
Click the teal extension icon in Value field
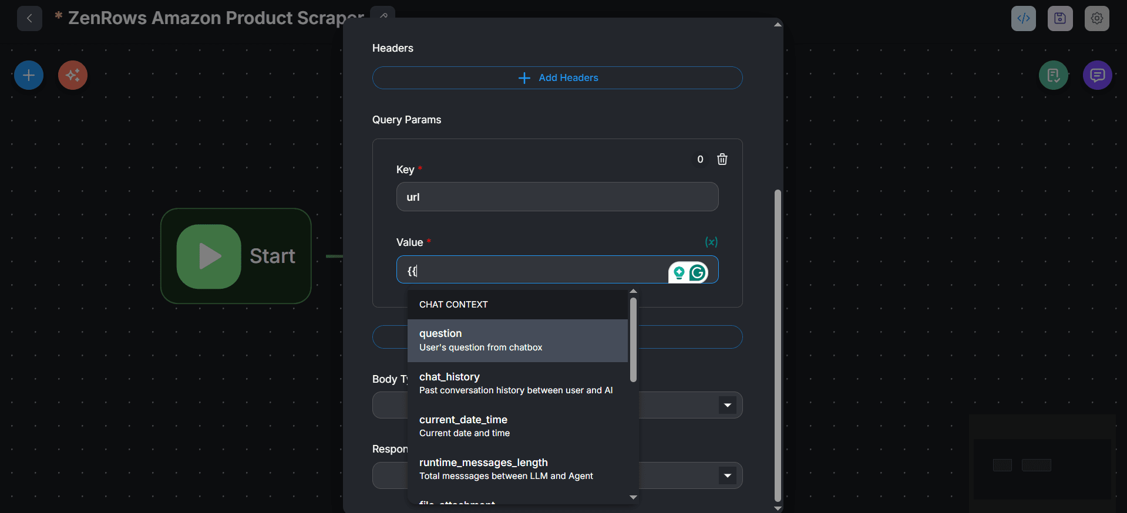click(x=679, y=273)
